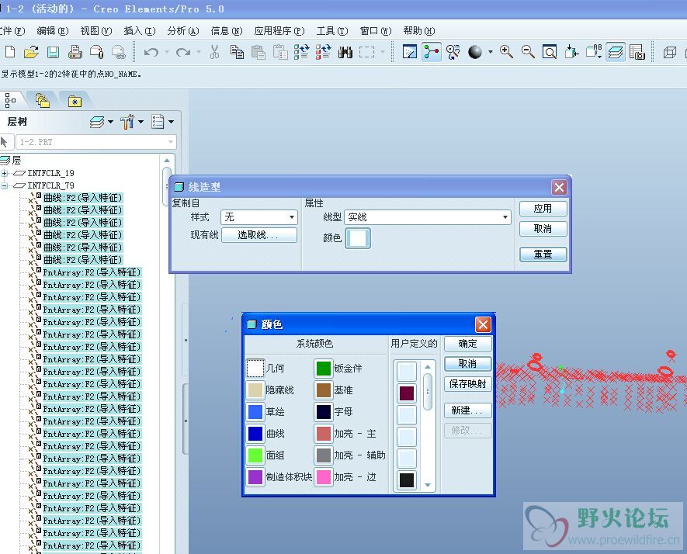Image resolution: width=687 pixels, height=554 pixels.
Task: Collapse the INTFCLR_79 layer
Action: coord(5,185)
